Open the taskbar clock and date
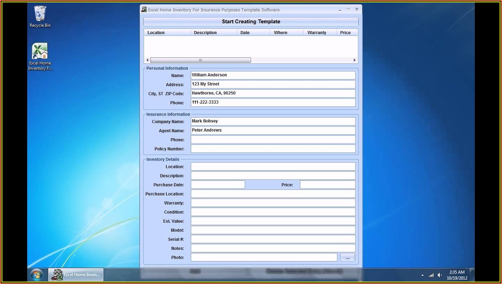 (x=457, y=275)
